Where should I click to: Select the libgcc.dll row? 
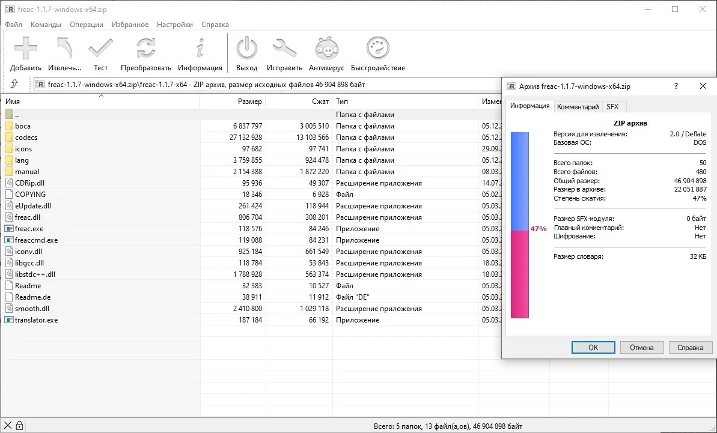tap(252, 263)
